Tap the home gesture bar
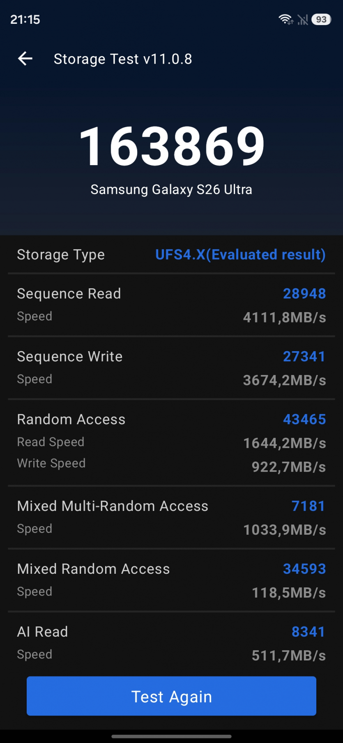Image resolution: width=343 pixels, height=743 pixels. pos(171,736)
